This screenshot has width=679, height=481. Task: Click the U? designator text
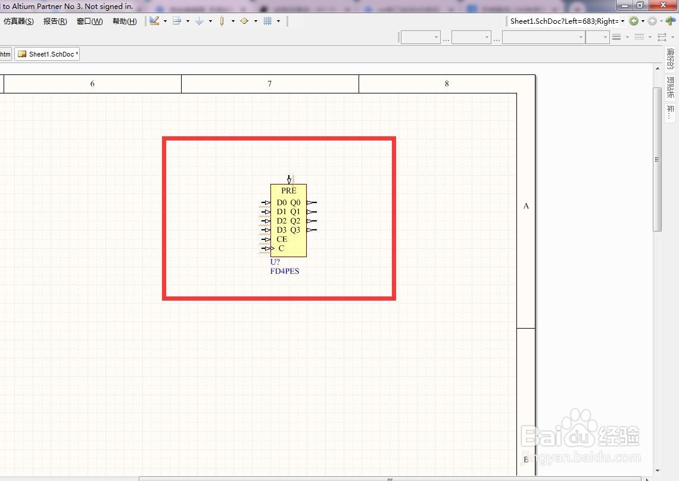click(275, 262)
